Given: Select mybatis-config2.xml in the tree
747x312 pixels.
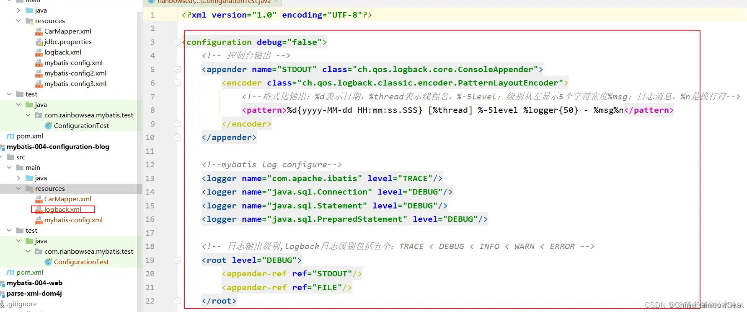Looking at the screenshot, I should pos(75,73).
